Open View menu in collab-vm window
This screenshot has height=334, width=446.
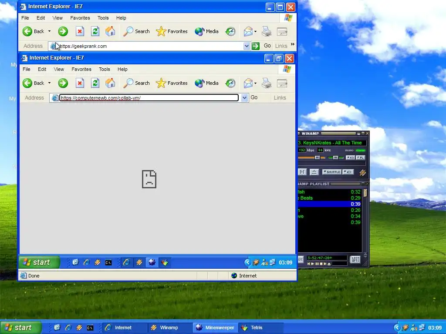59,69
